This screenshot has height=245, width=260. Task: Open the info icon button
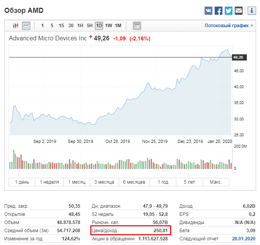pos(252,11)
